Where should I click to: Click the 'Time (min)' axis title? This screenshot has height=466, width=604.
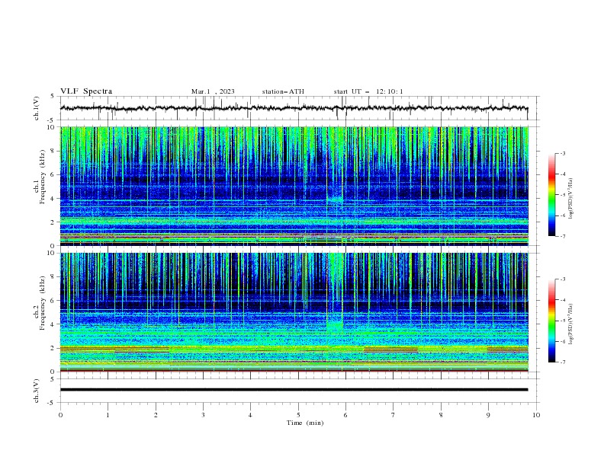tap(305, 423)
